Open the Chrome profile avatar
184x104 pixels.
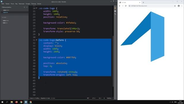click(179, 6)
